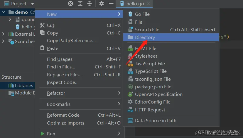This screenshot has height=138, width=243.
Task: Select Find Usages menu entry
Action: (x=79, y=59)
